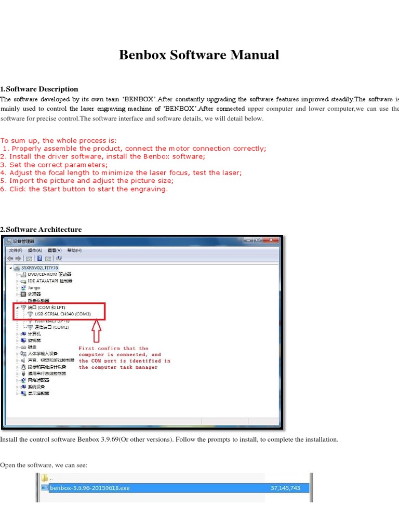Click the file icon beside benbox-3.6.96-20150618.exe
The width and height of the screenshot is (399, 532).
pyautogui.click(x=45, y=488)
